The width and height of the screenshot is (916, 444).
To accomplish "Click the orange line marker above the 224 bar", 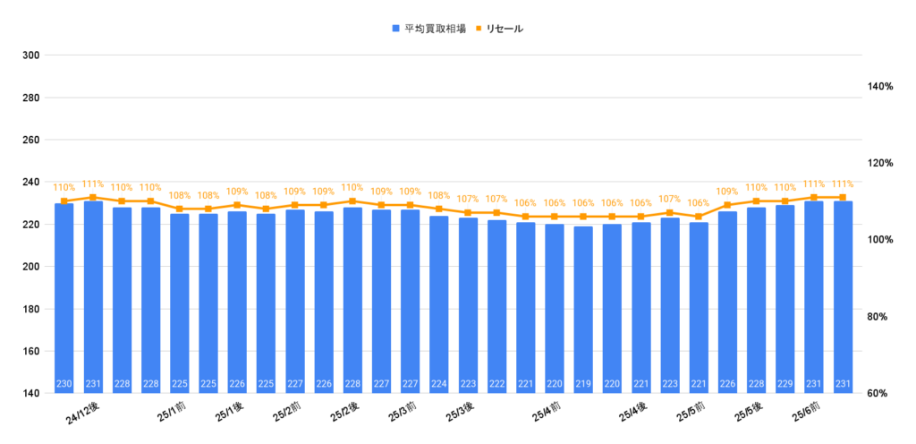I will pyautogui.click(x=438, y=209).
